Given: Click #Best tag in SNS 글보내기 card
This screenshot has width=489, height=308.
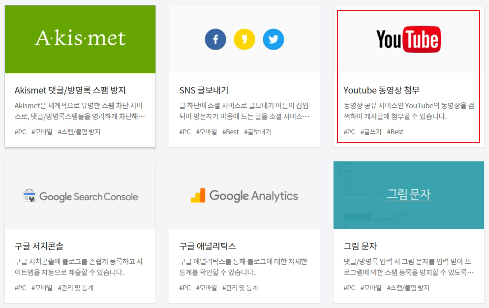Looking at the screenshot, I should point(231,132).
